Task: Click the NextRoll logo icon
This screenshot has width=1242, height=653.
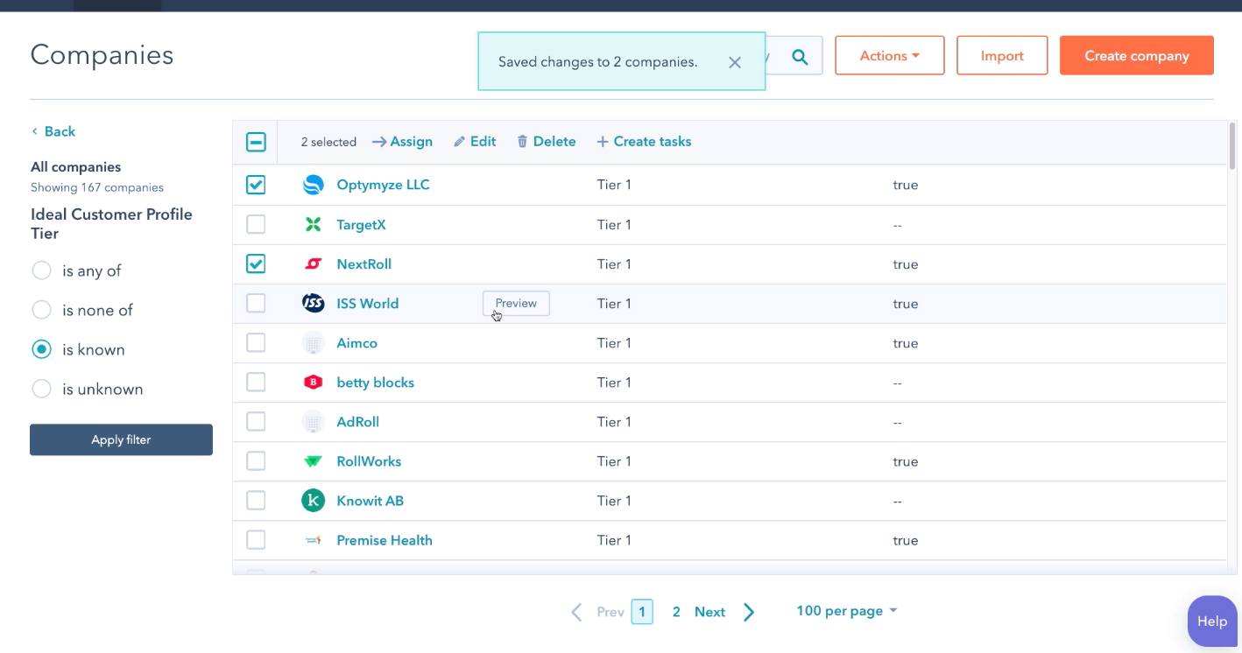Action: [313, 263]
